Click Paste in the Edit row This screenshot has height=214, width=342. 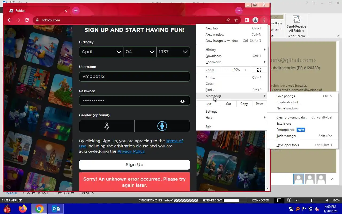[259, 104]
